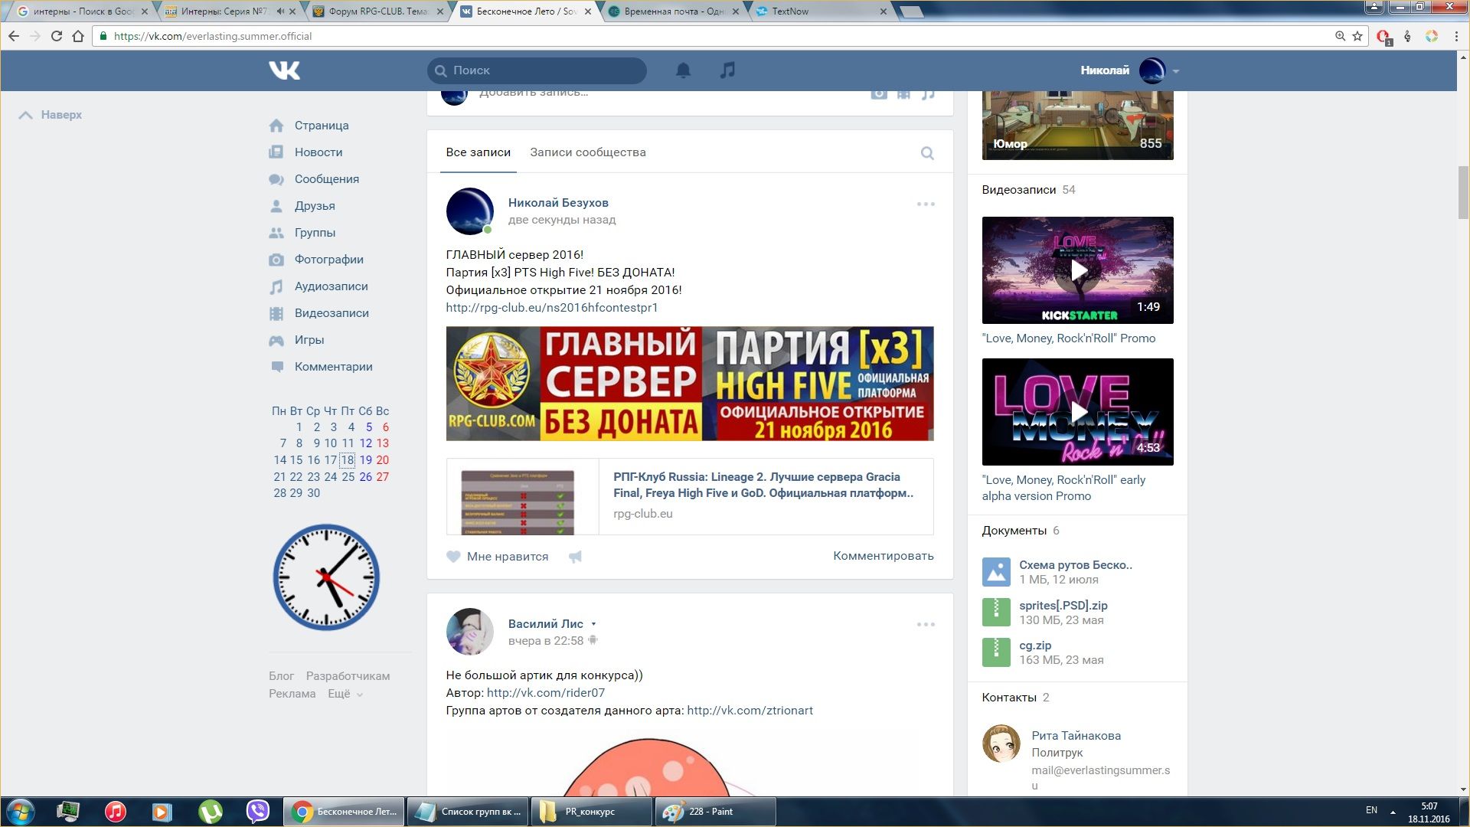This screenshot has width=1470, height=827.
Task: Mute the Интерны tab audio speaker
Action: coord(280,11)
